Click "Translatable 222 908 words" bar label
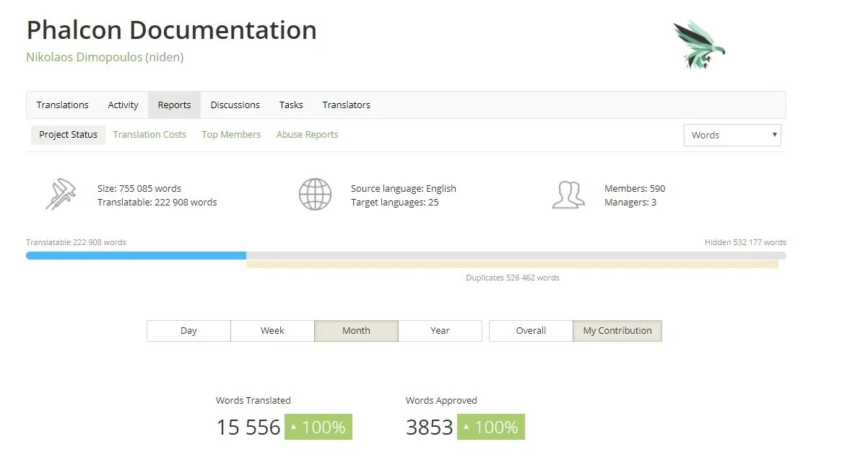Screen dimensions: 842x465 tap(76, 242)
